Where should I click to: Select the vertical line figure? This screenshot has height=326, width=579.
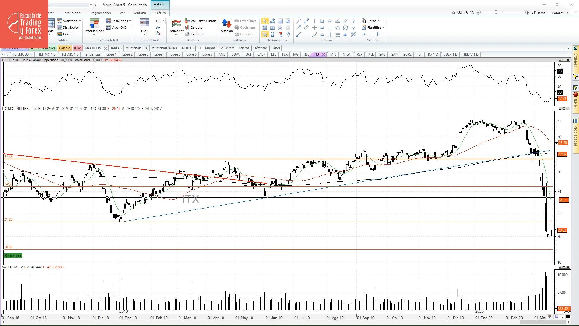(314, 21)
